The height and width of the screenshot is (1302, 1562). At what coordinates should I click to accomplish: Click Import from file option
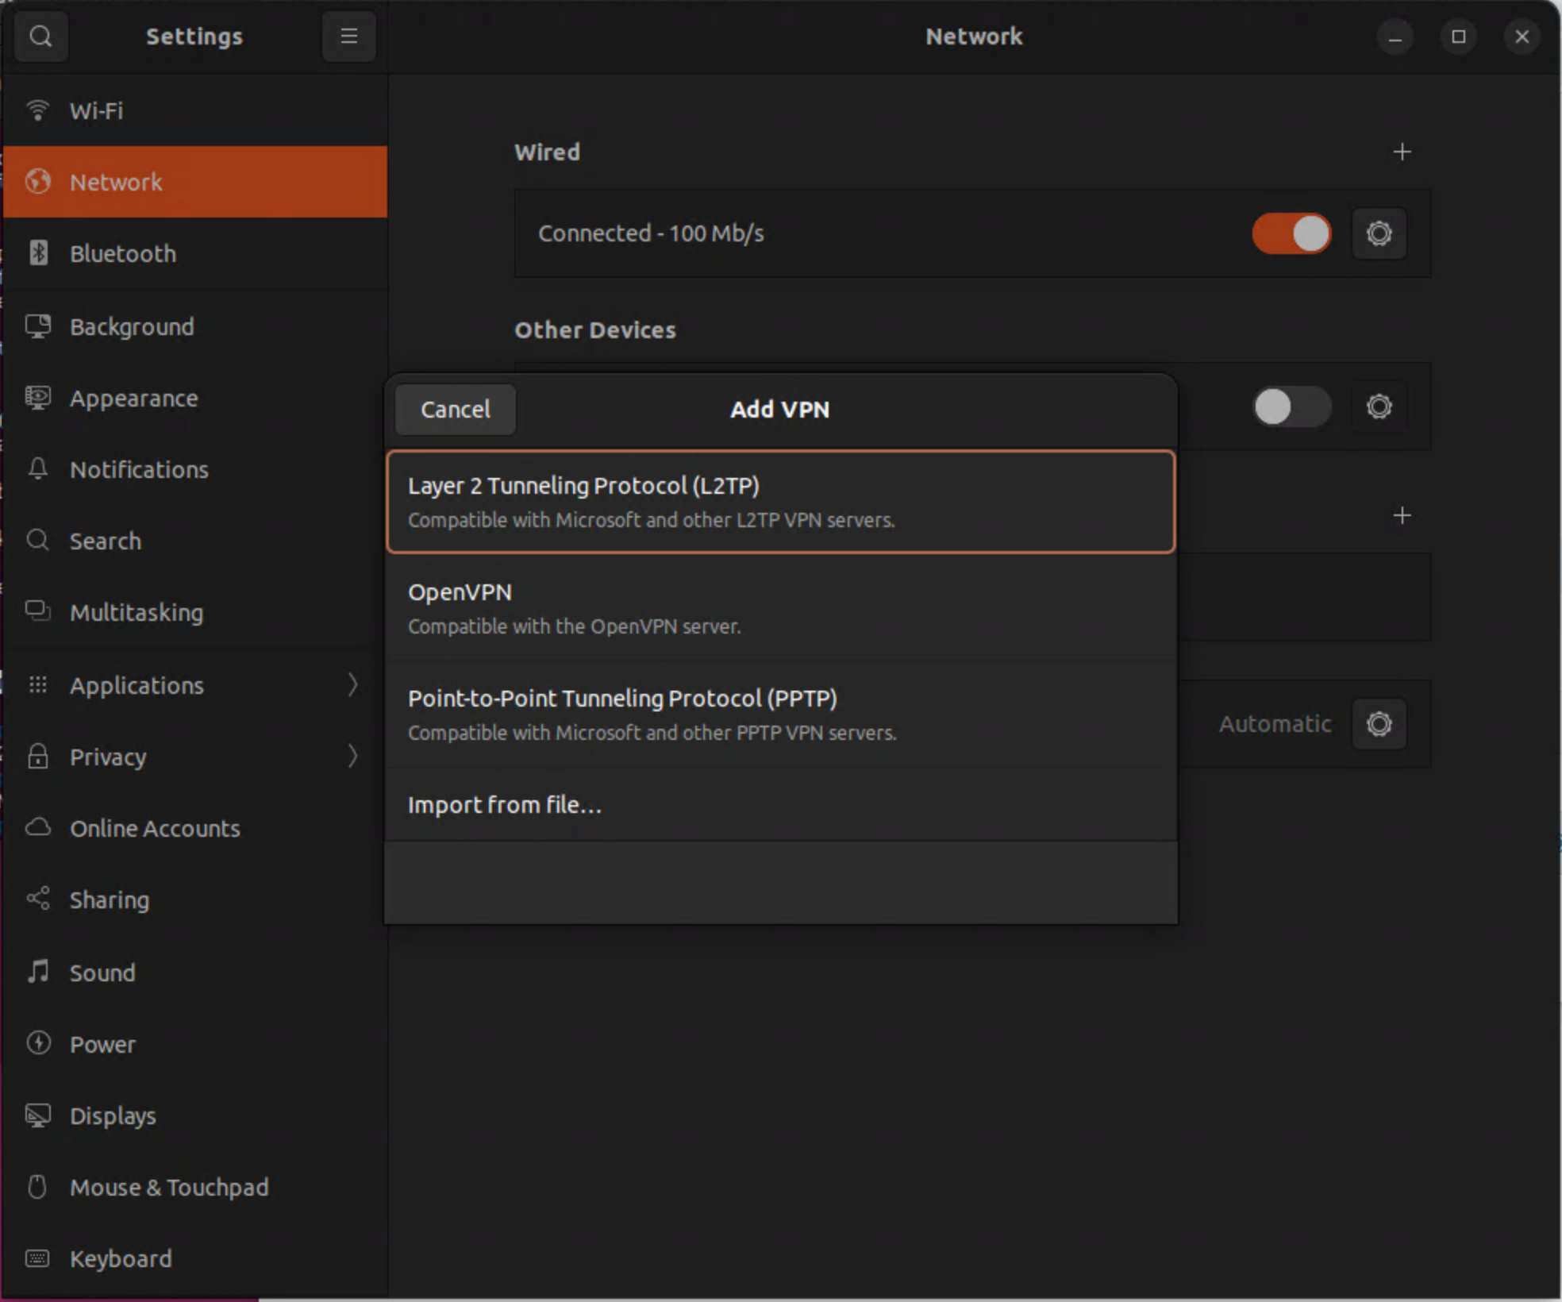505,805
